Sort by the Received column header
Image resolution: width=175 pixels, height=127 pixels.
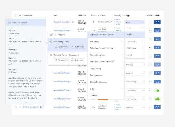pyautogui.click(x=83, y=16)
